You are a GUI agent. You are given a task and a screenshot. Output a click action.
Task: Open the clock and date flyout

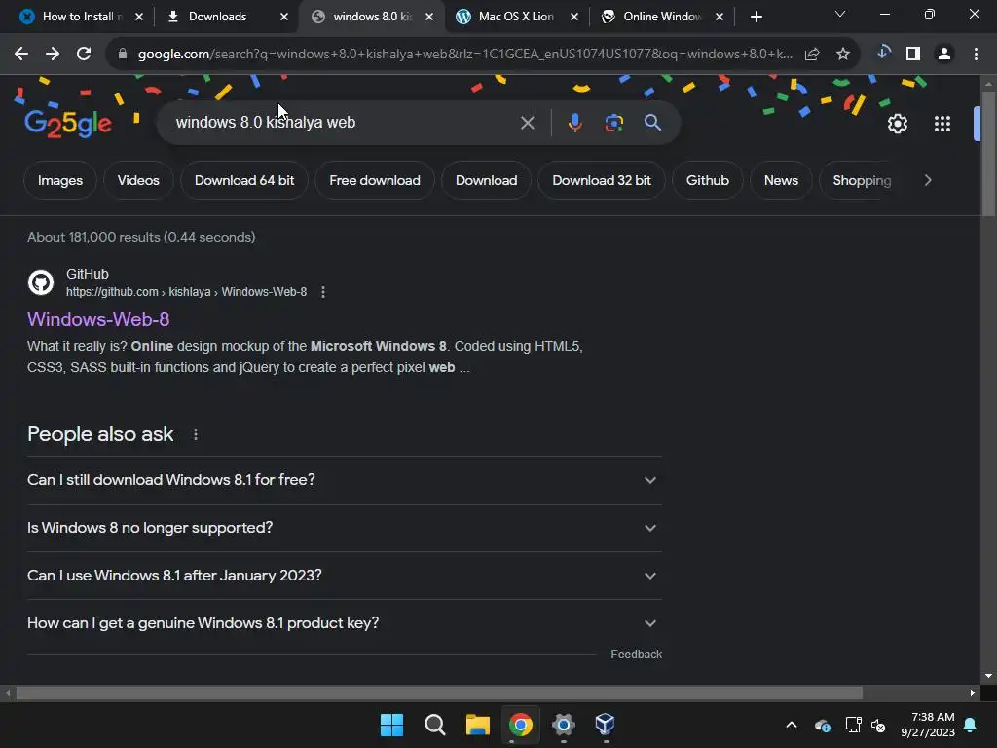pyautogui.click(x=927, y=725)
